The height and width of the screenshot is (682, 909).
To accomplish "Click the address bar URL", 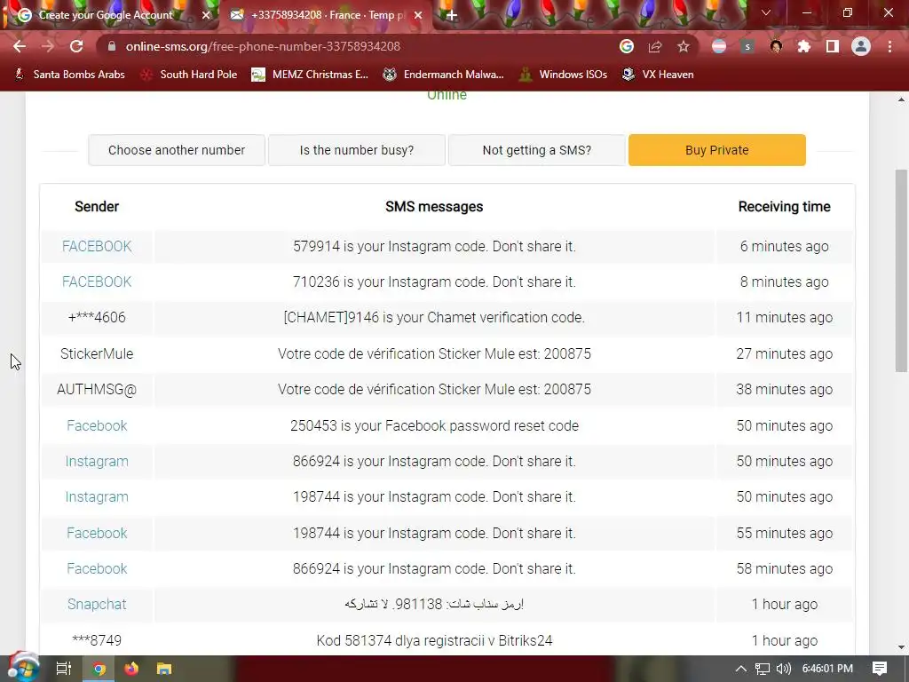I will click(x=263, y=46).
